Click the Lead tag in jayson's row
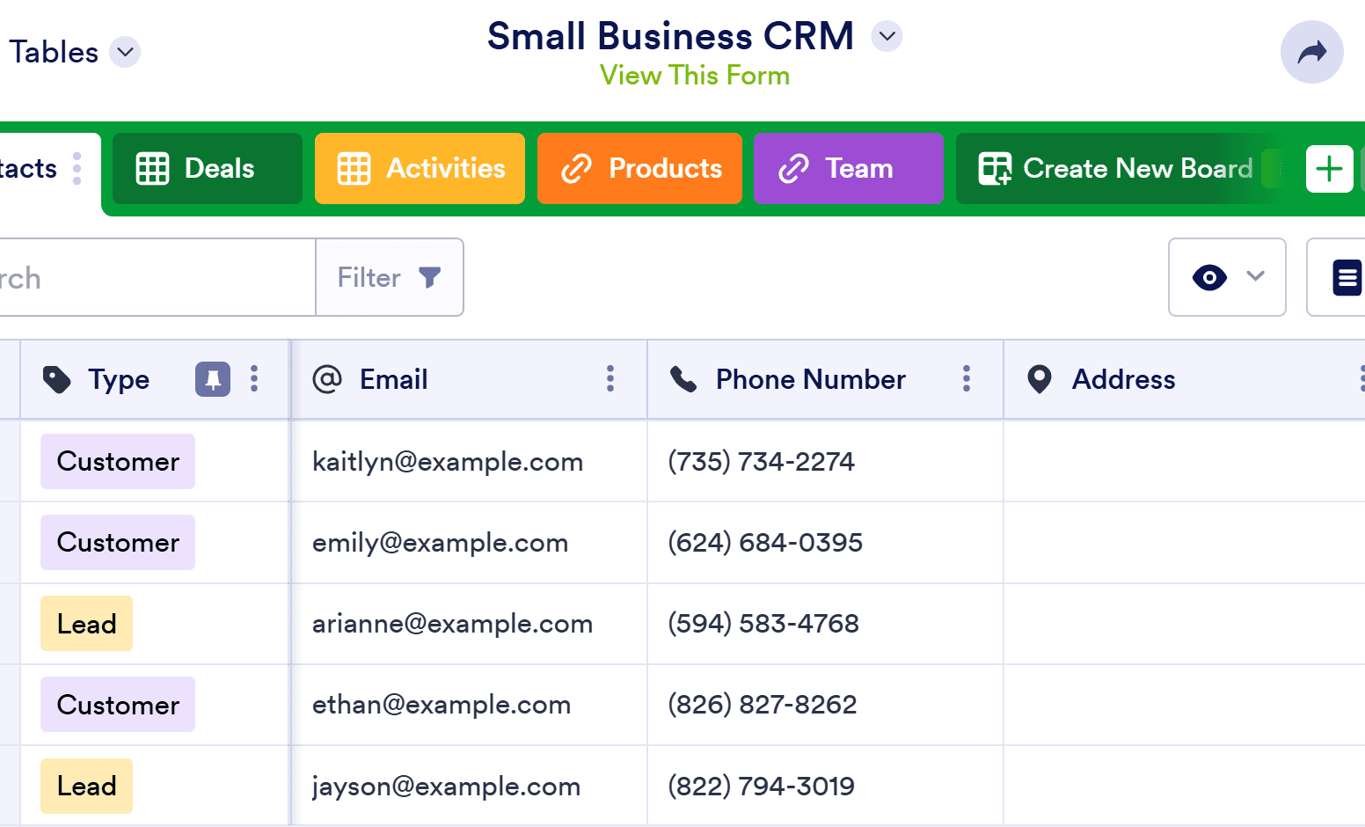This screenshot has width=1365, height=827. pyautogui.click(x=86, y=786)
